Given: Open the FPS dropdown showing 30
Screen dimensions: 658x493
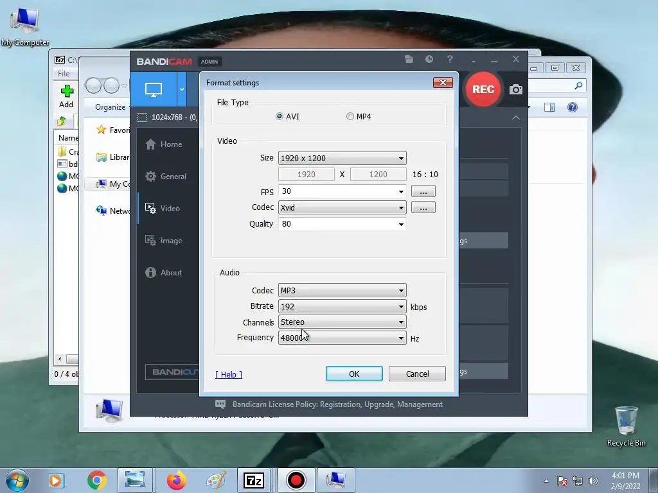Looking at the screenshot, I should 342,191.
